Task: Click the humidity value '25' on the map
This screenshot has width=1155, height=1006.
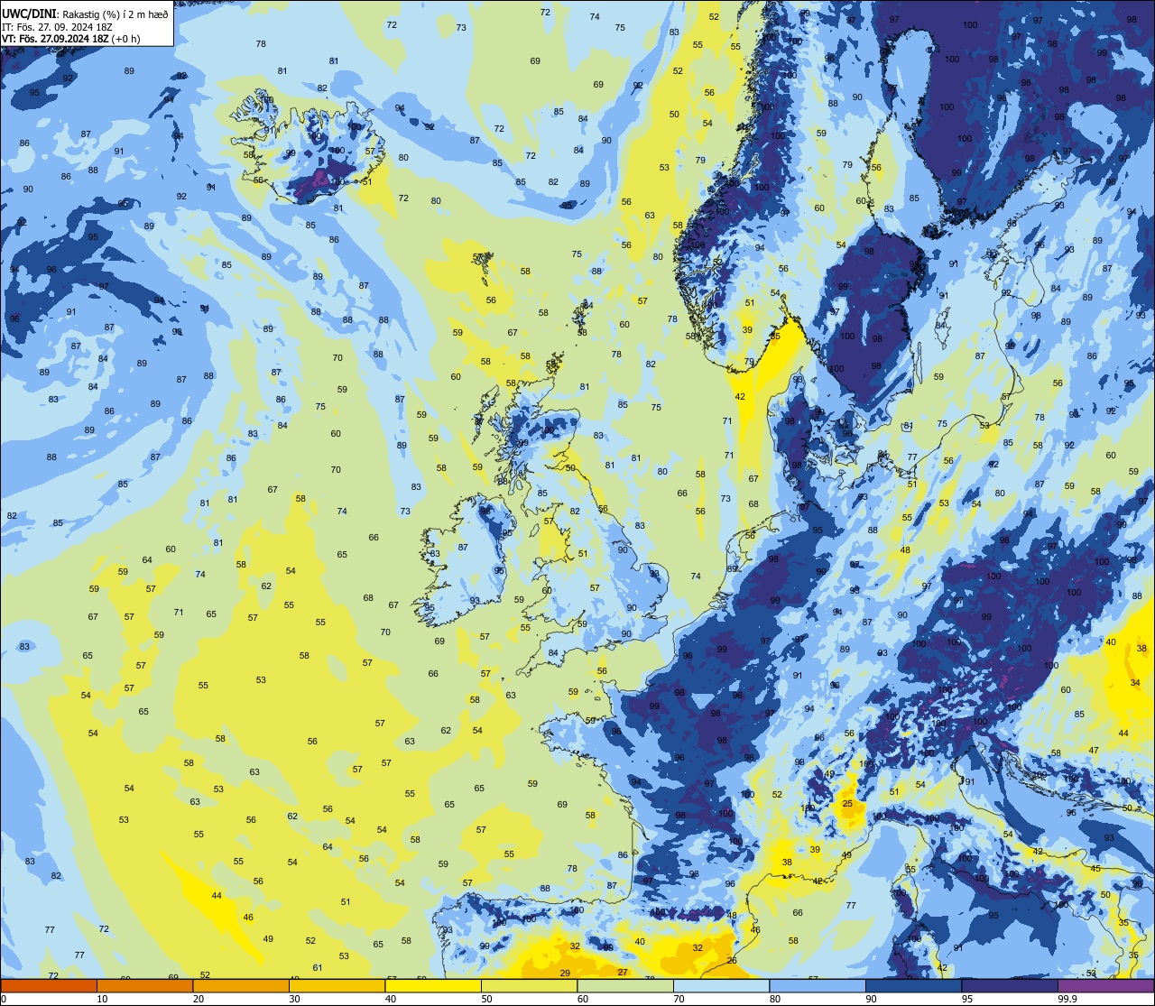Action: click(x=847, y=803)
